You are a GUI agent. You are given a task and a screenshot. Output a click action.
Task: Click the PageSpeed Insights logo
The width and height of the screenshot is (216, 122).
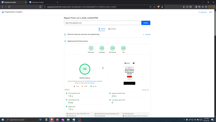pyautogui.click(x=12, y=12)
